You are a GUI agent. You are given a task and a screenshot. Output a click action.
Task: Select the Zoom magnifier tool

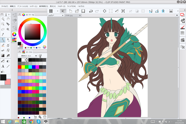[3, 19]
